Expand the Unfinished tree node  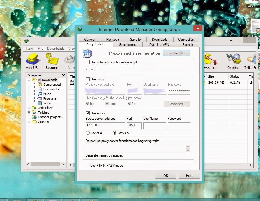point(29,108)
